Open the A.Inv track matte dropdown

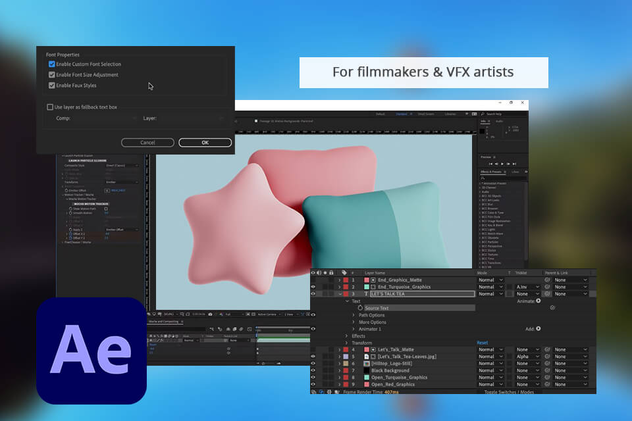[527, 287]
